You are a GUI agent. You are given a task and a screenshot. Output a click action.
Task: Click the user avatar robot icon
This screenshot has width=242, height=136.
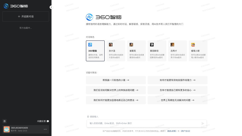pyautogui.click(x=7, y=129)
